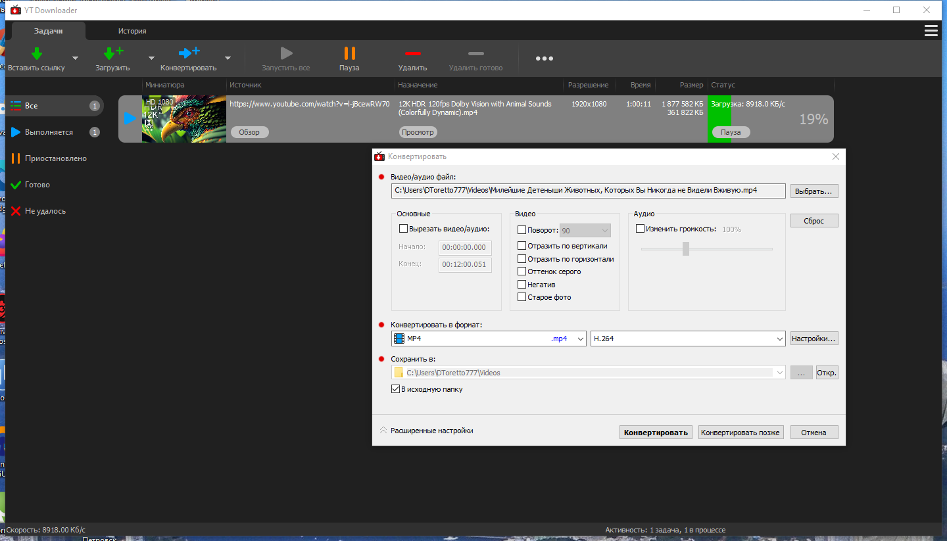Click the volume slider handle
Viewport: 947px width, 541px height.
pos(686,248)
